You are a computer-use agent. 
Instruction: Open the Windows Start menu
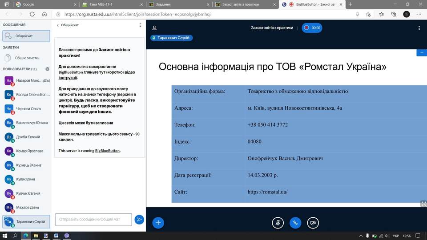click(4, 236)
